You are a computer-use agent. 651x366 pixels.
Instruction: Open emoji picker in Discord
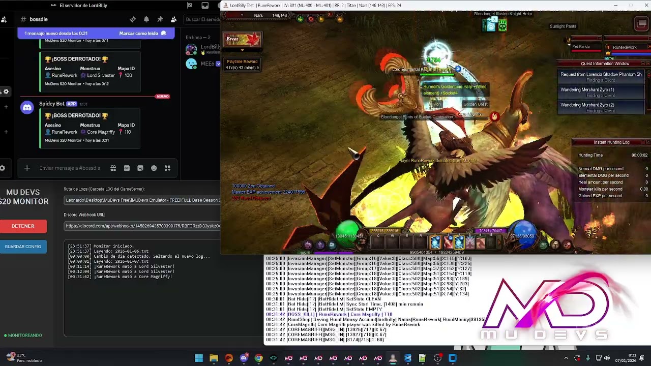(x=154, y=168)
